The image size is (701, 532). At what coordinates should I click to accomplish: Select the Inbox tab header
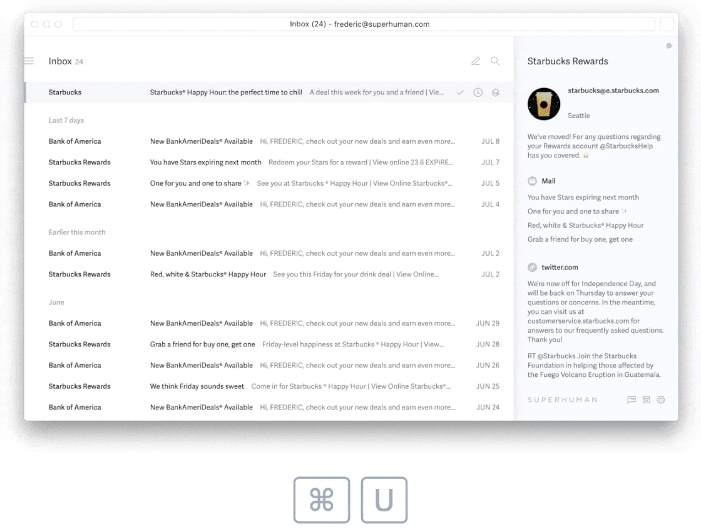coord(59,61)
